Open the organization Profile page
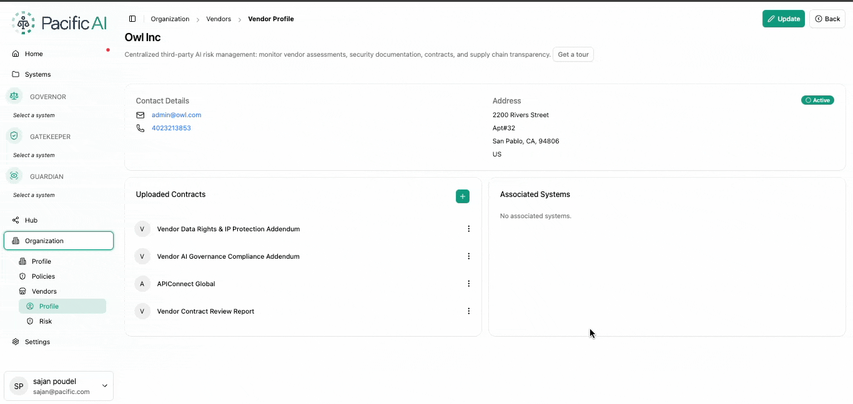The width and height of the screenshot is (853, 404). (x=41, y=261)
